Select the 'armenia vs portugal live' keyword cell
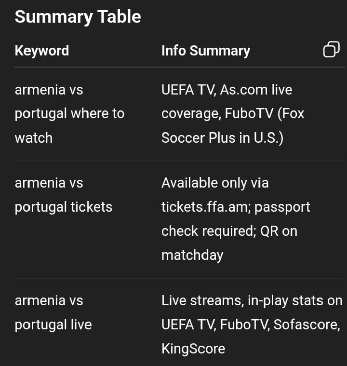This screenshot has width=347, height=366. pyautogui.click(x=53, y=312)
